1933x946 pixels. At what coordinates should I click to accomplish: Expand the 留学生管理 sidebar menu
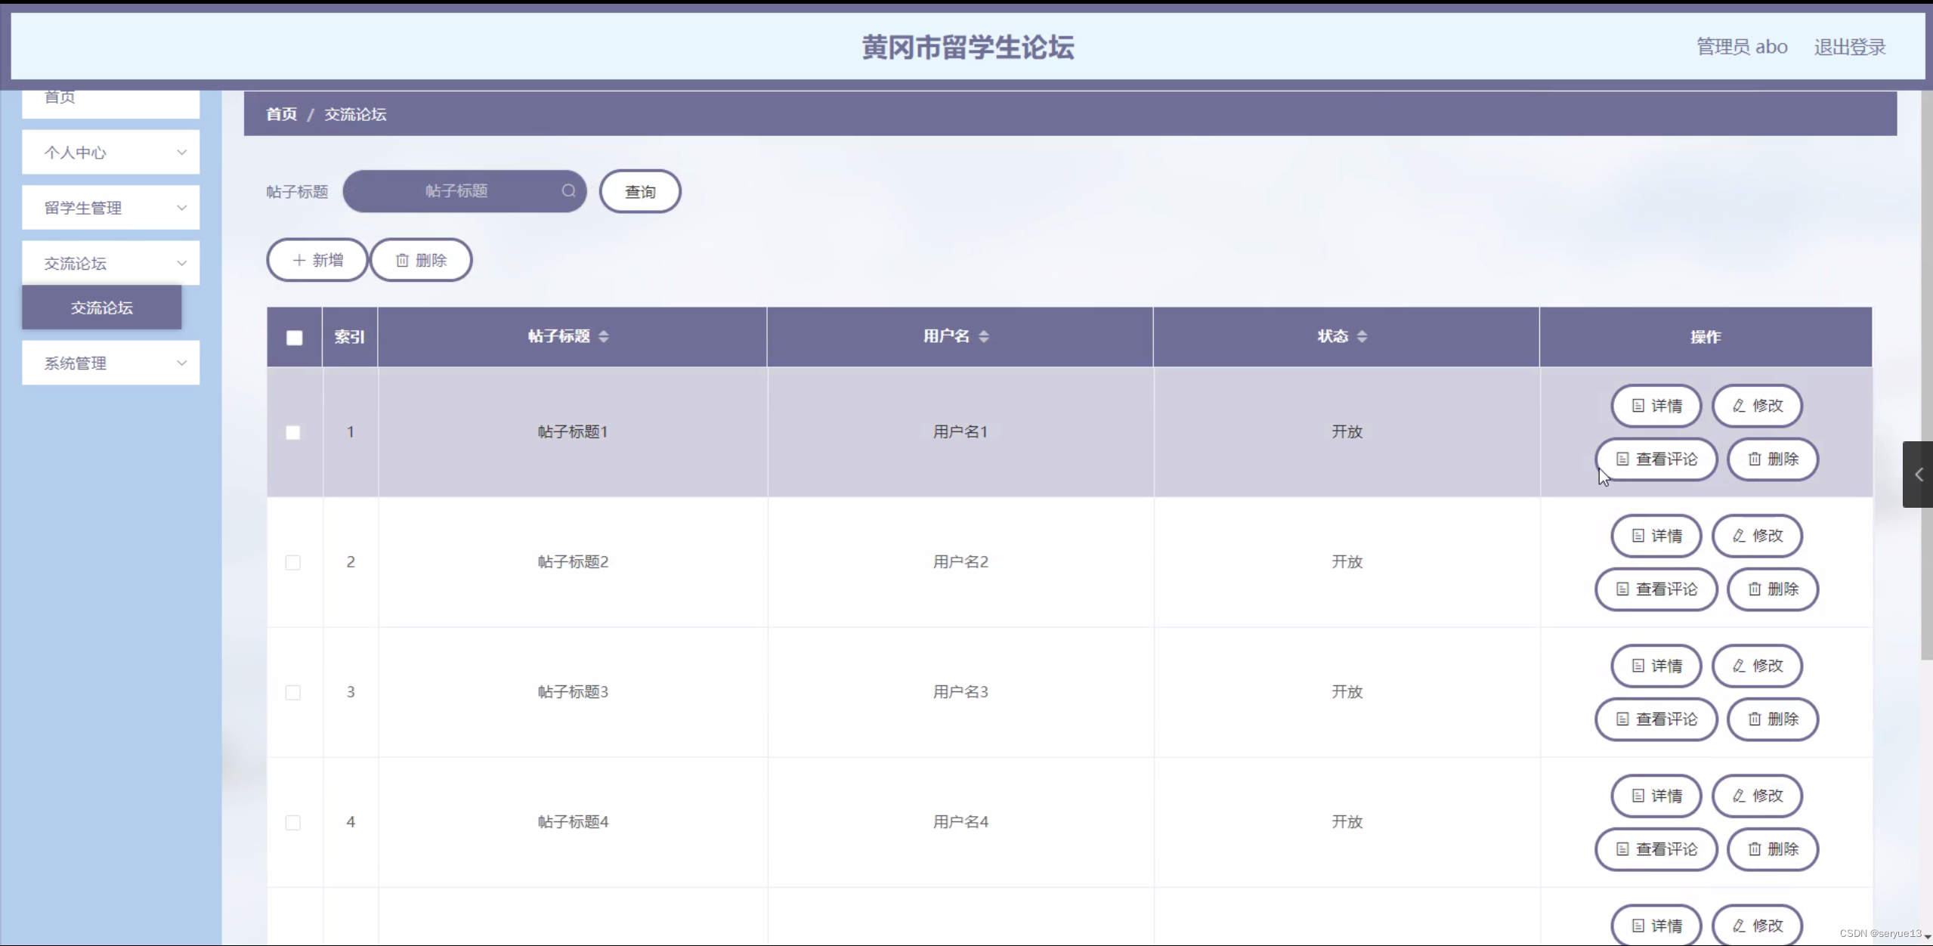(110, 208)
